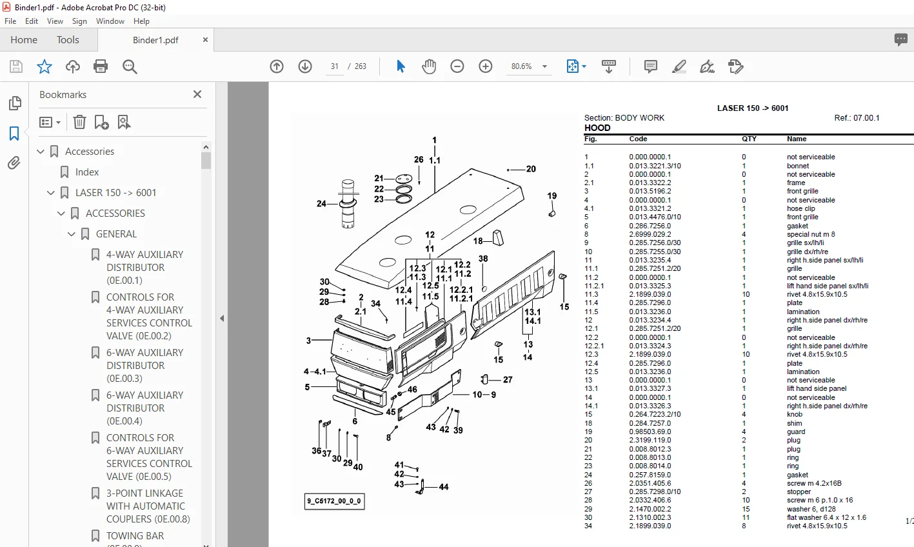914x547 pixels.
Task: Activate the Hand pan tool
Action: click(x=429, y=66)
